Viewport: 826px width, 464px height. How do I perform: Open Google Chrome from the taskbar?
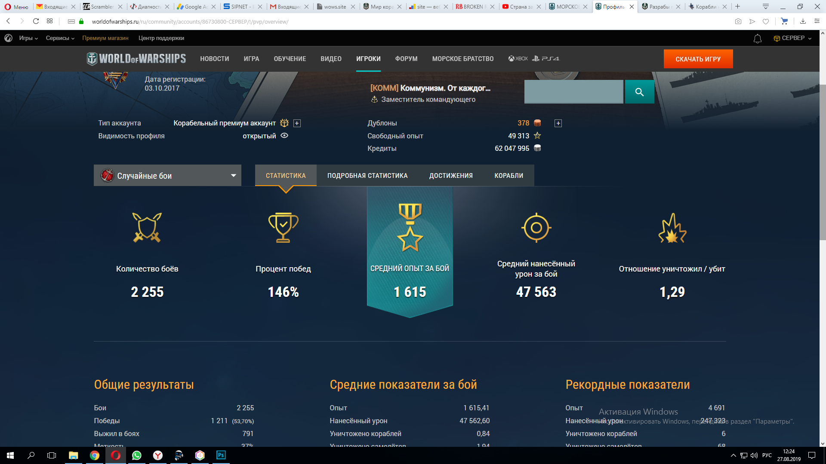(94, 455)
